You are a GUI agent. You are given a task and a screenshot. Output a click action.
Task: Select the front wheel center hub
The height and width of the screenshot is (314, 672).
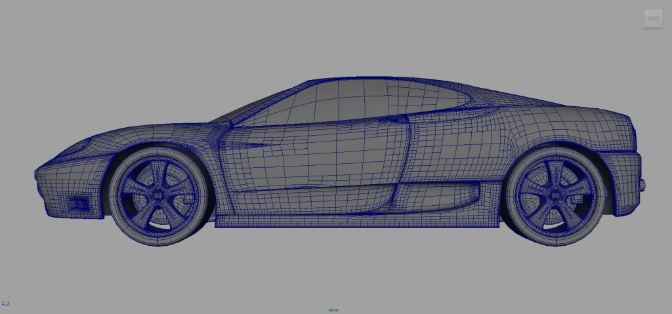[x=158, y=195]
